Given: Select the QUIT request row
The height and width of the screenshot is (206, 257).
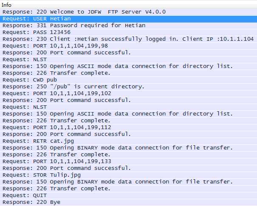Looking at the screenshot, I should [x=128, y=195].
